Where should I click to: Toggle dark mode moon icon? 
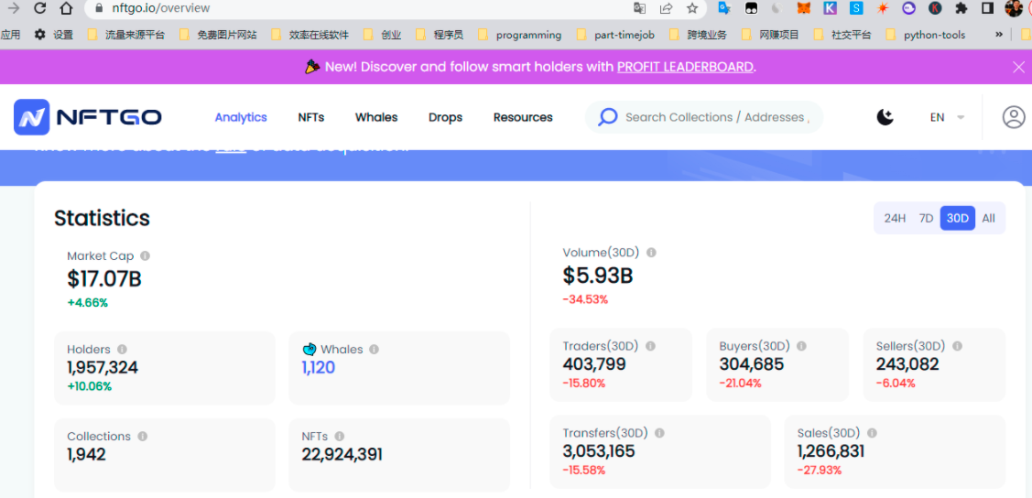(x=885, y=117)
